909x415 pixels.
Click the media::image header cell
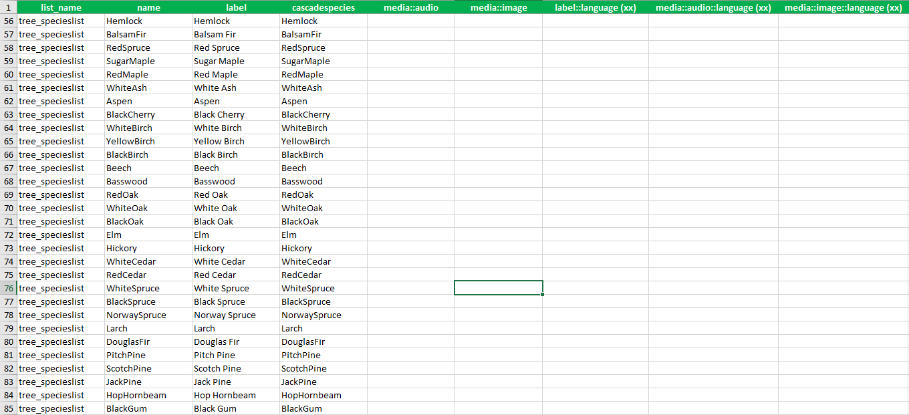(499, 7)
